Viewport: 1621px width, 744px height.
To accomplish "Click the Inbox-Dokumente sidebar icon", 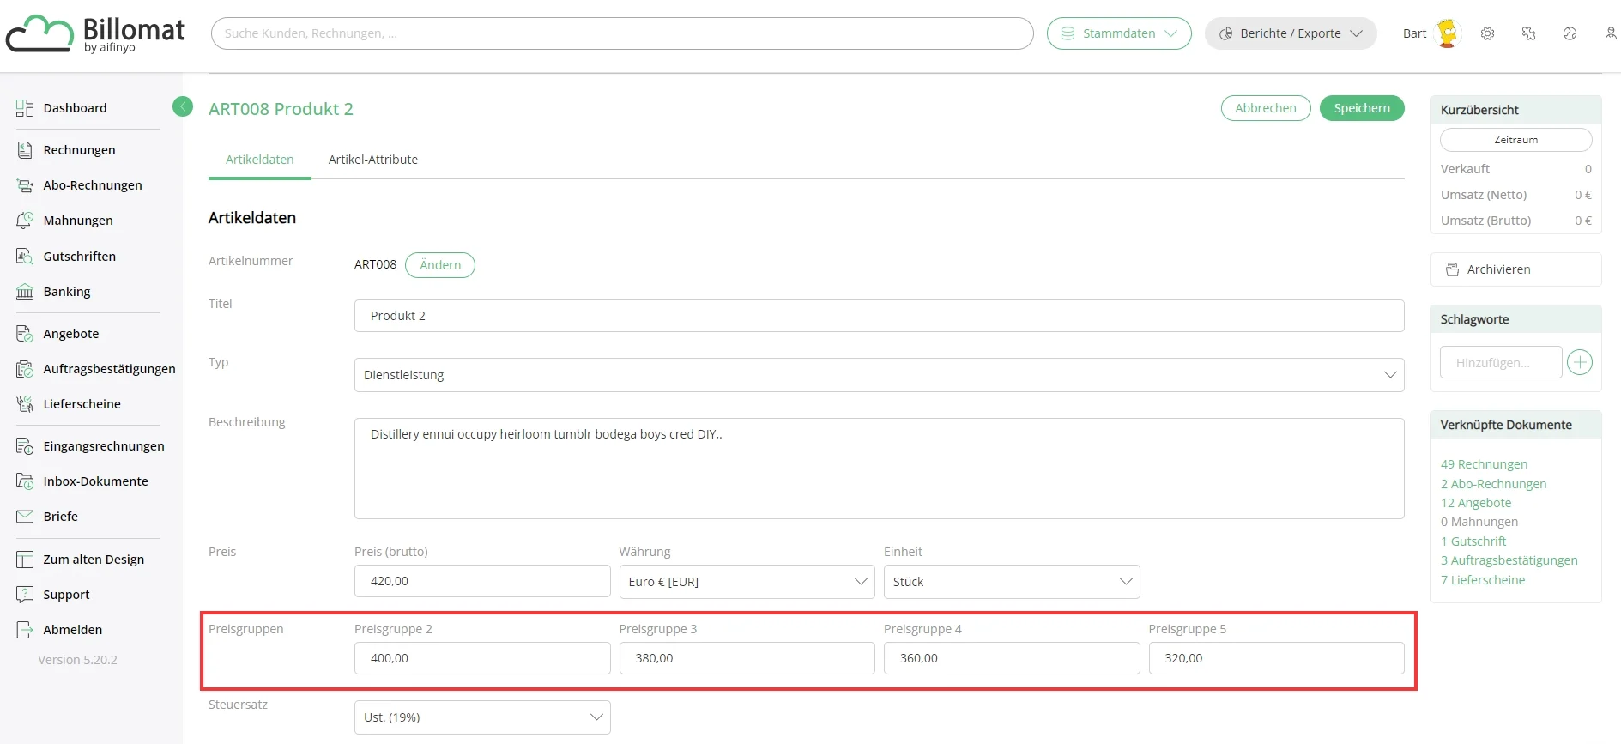I will tap(25, 481).
